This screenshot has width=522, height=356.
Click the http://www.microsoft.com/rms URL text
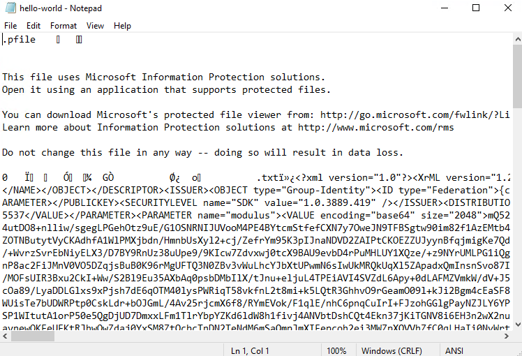375,127
